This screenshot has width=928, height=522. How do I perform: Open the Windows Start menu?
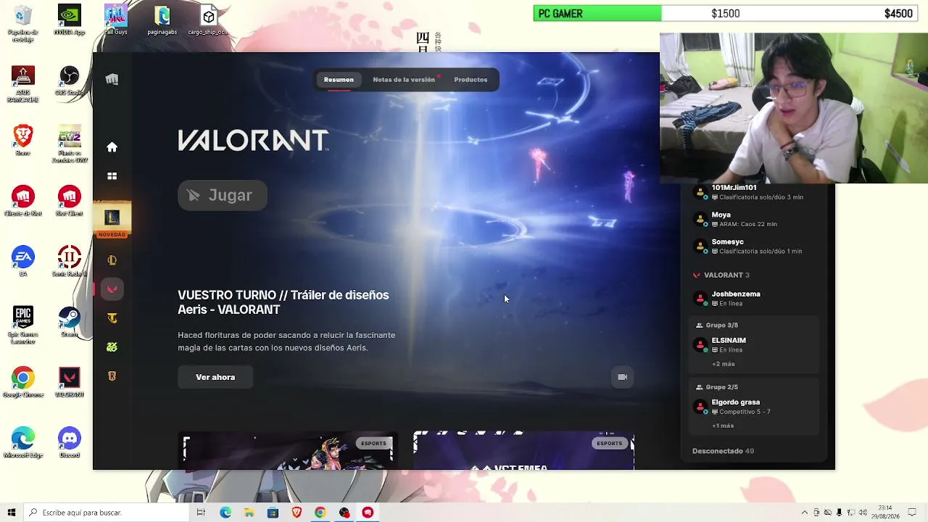(x=11, y=513)
